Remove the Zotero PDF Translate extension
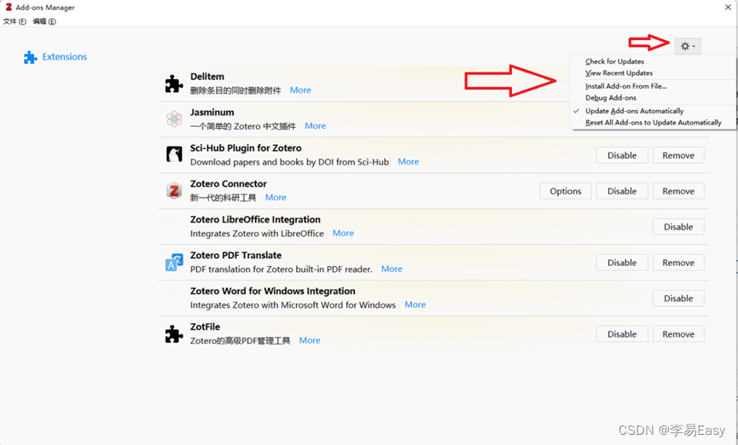 (678, 263)
